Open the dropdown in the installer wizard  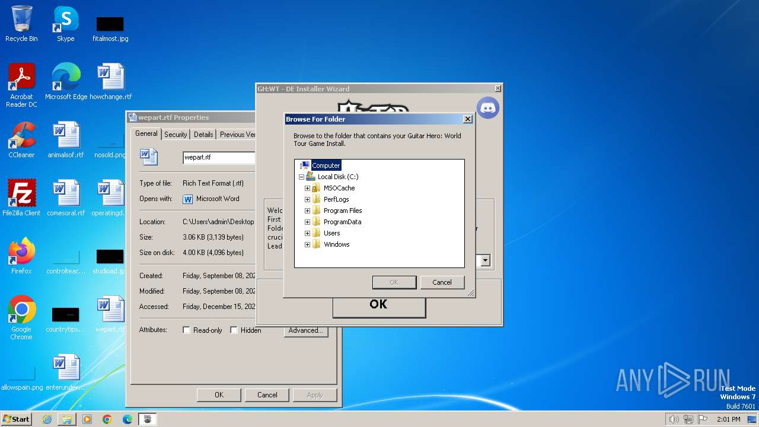[485, 260]
